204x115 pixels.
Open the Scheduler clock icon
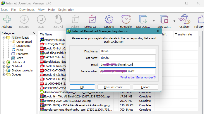point(126,20)
